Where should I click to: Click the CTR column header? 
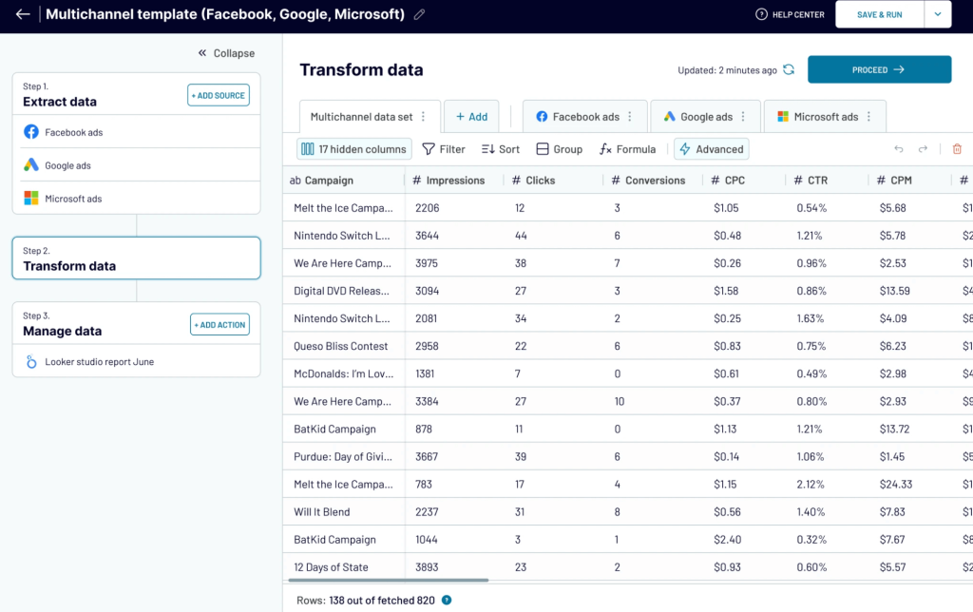point(827,180)
